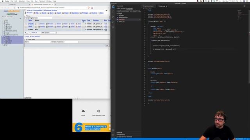
Task: Click favorite star icon for projects row
Action: pyautogui.click(x=36, y=24)
